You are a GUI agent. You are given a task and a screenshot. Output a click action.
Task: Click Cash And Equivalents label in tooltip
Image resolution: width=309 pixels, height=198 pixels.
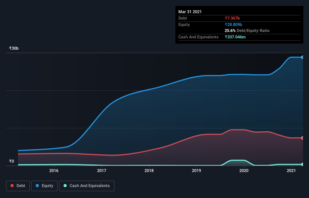(198, 37)
